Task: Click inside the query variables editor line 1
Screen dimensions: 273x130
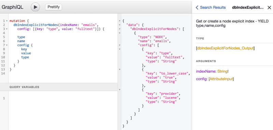Action: click(63, 98)
